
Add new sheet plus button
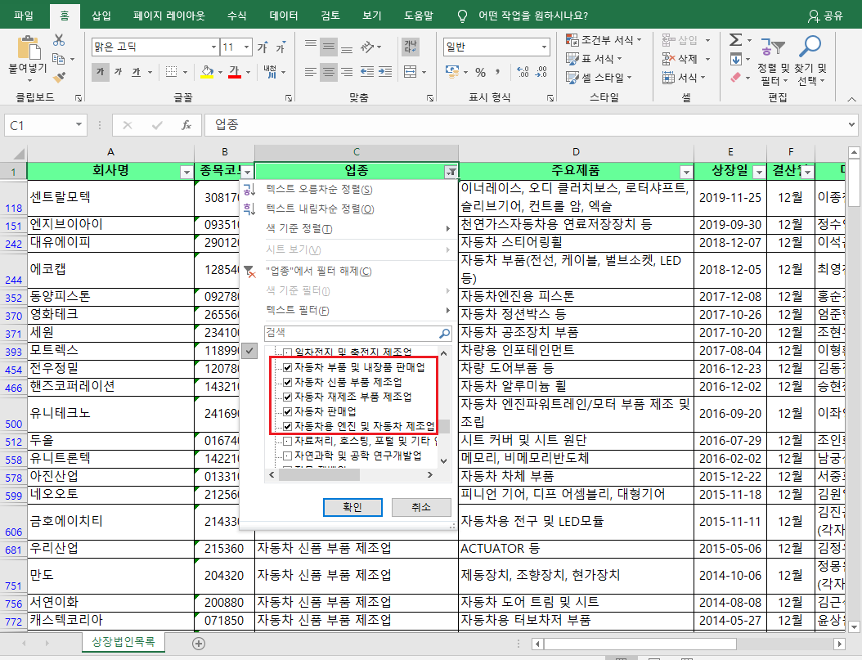[199, 644]
